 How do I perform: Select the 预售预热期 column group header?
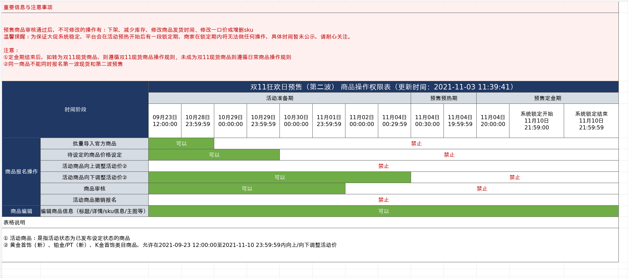(443, 98)
